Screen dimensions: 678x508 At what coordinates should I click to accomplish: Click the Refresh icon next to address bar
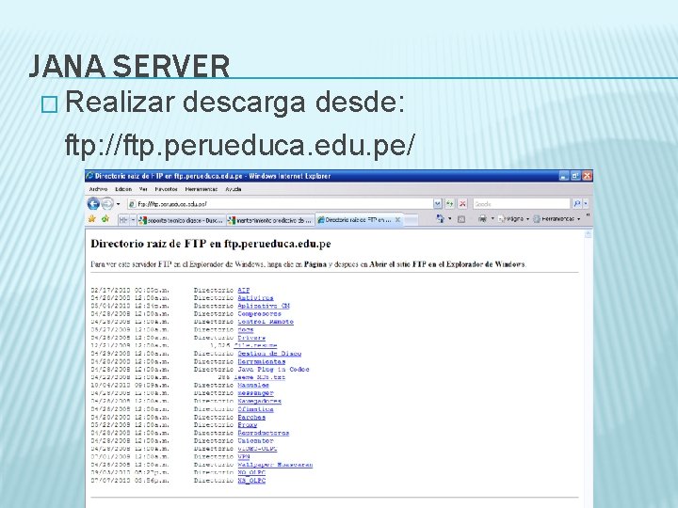tap(450, 203)
